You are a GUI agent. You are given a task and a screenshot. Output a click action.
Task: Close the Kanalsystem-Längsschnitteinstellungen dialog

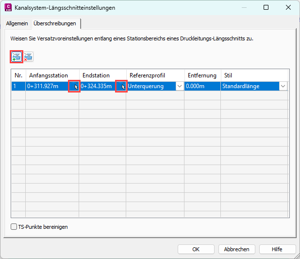pos(288,7)
